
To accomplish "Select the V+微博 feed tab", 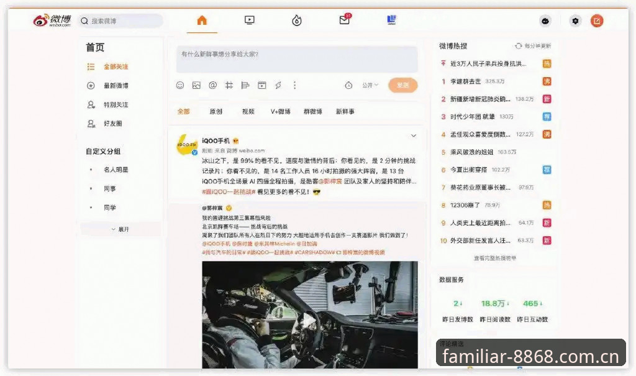I will click(281, 112).
